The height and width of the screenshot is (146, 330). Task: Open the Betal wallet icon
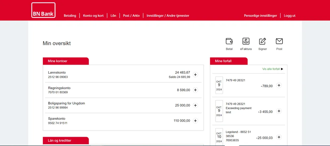pyautogui.click(x=229, y=41)
